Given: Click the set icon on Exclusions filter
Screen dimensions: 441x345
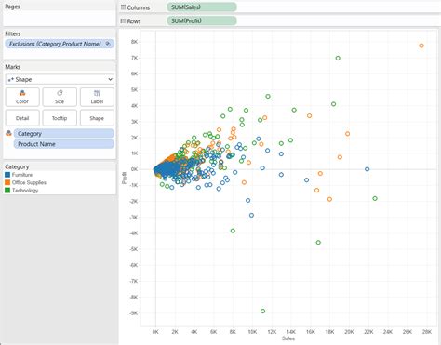Looking at the screenshot, I should pos(108,44).
